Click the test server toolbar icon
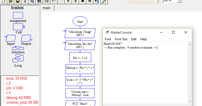 click(97, 1)
